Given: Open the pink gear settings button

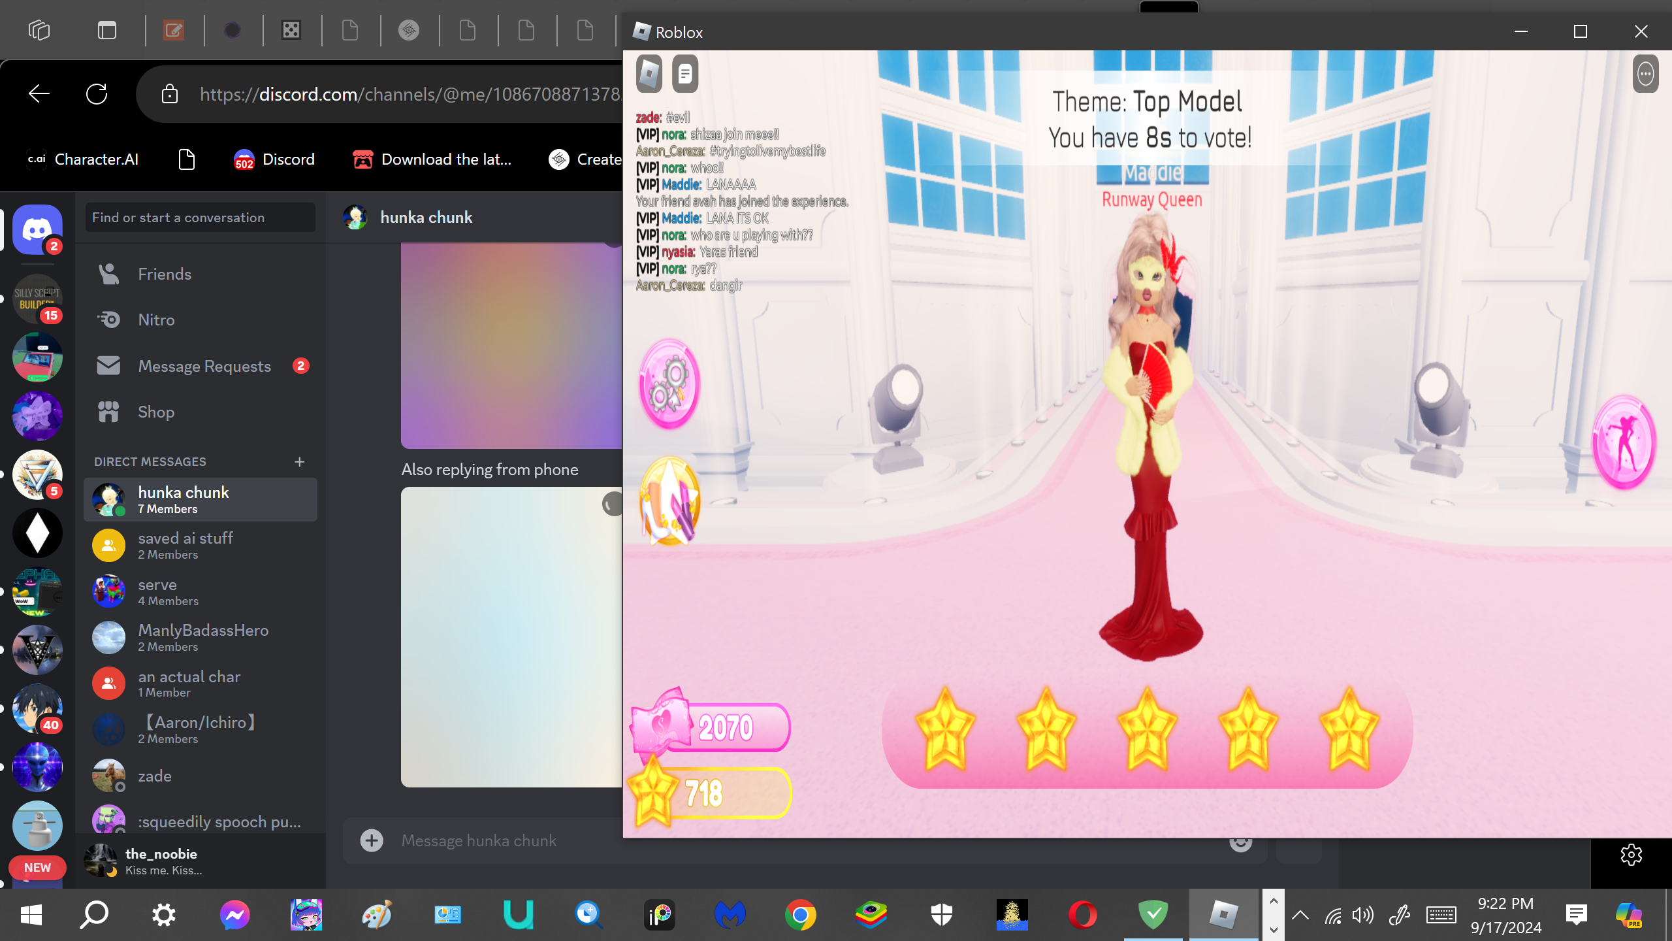Looking at the screenshot, I should pyautogui.click(x=669, y=384).
